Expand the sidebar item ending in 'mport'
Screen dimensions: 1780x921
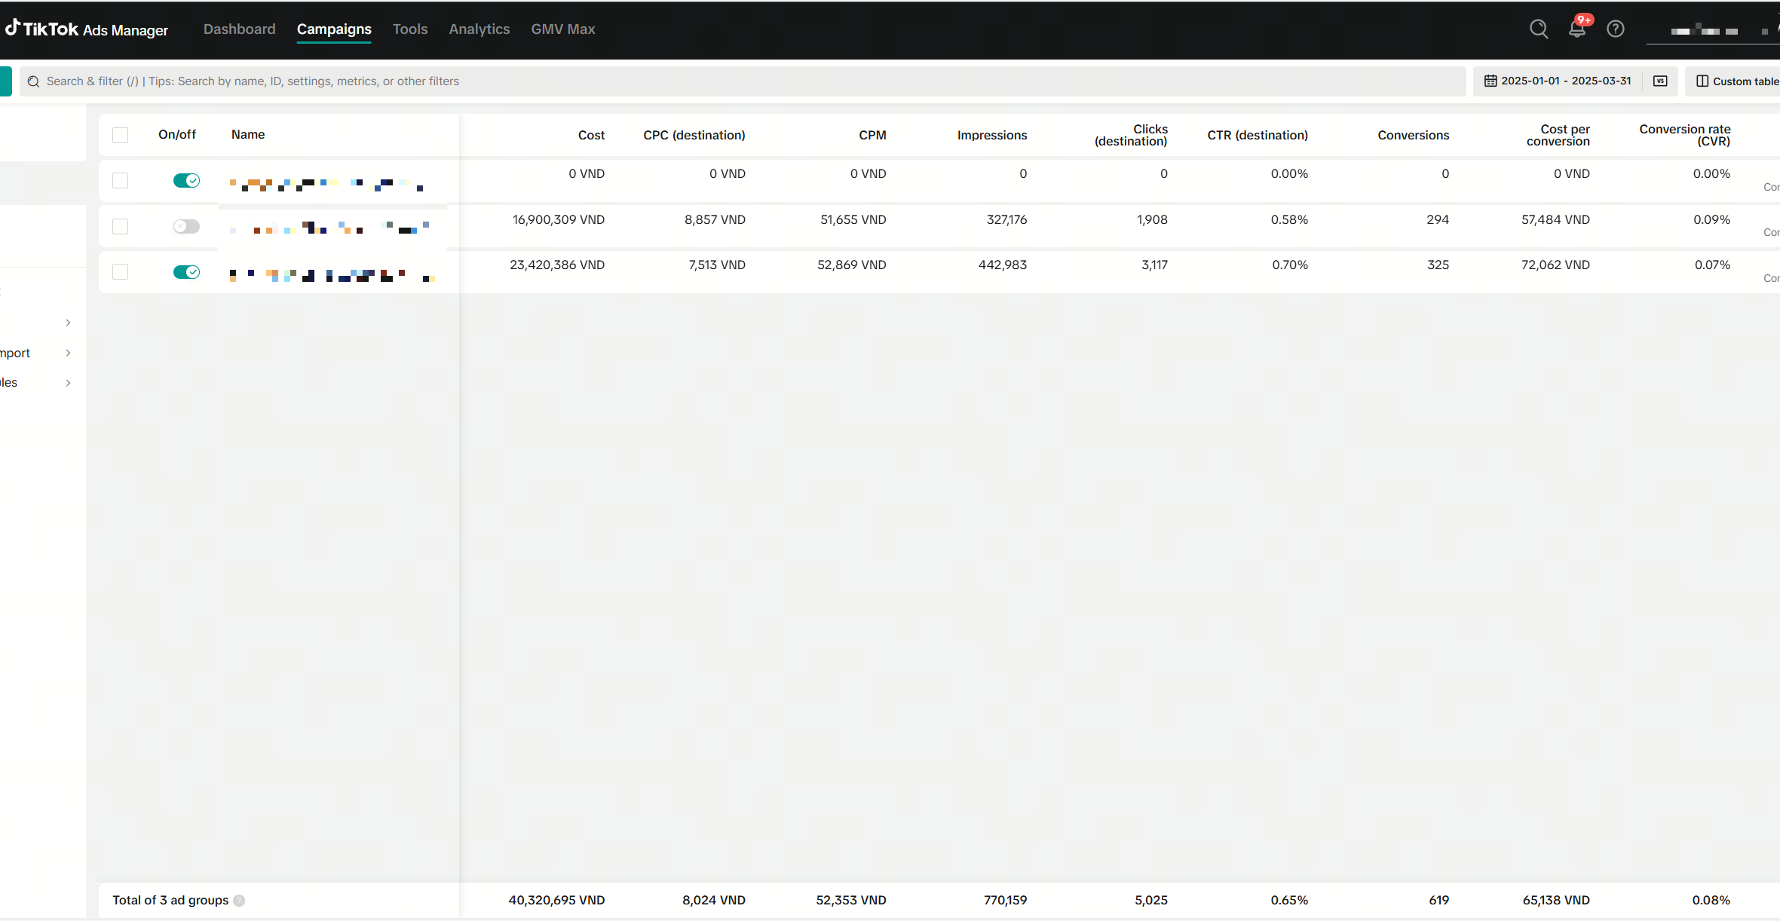pyautogui.click(x=68, y=353)
